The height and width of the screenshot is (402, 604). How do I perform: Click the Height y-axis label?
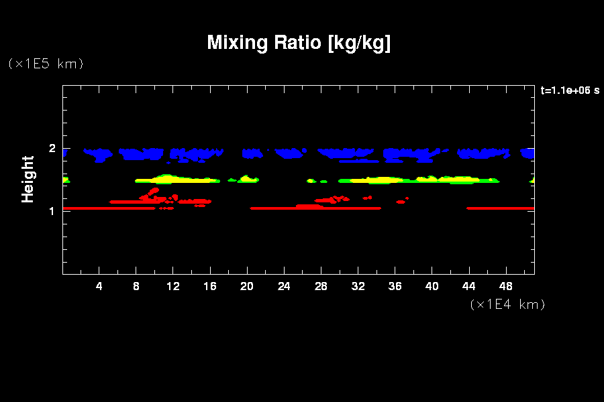[x=28, y=179]
